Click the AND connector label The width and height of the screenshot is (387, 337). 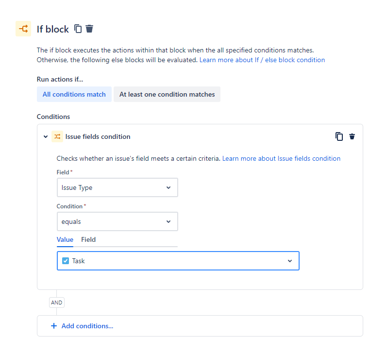pyautogui.click(x=57, y=303)
